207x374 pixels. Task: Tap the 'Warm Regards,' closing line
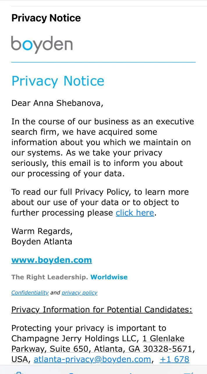[42, 231]
